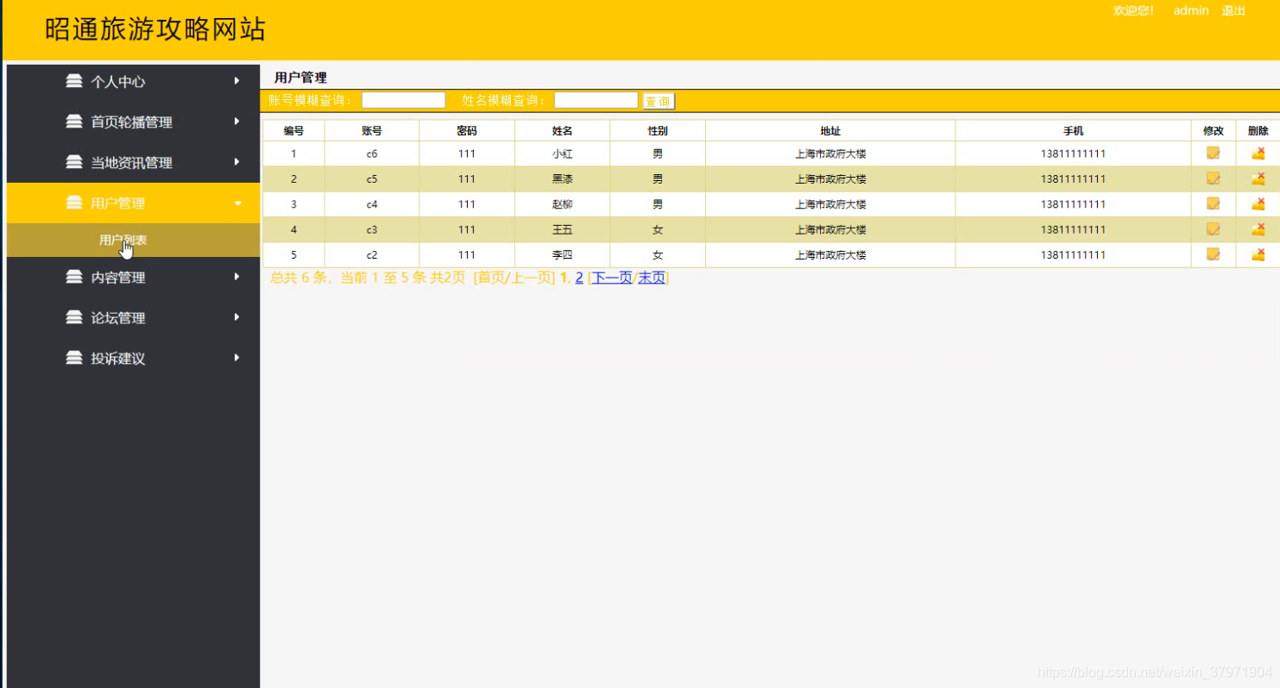
Task: Expand the 首页轮播管理 menu arrow
Action: [236, 122]
